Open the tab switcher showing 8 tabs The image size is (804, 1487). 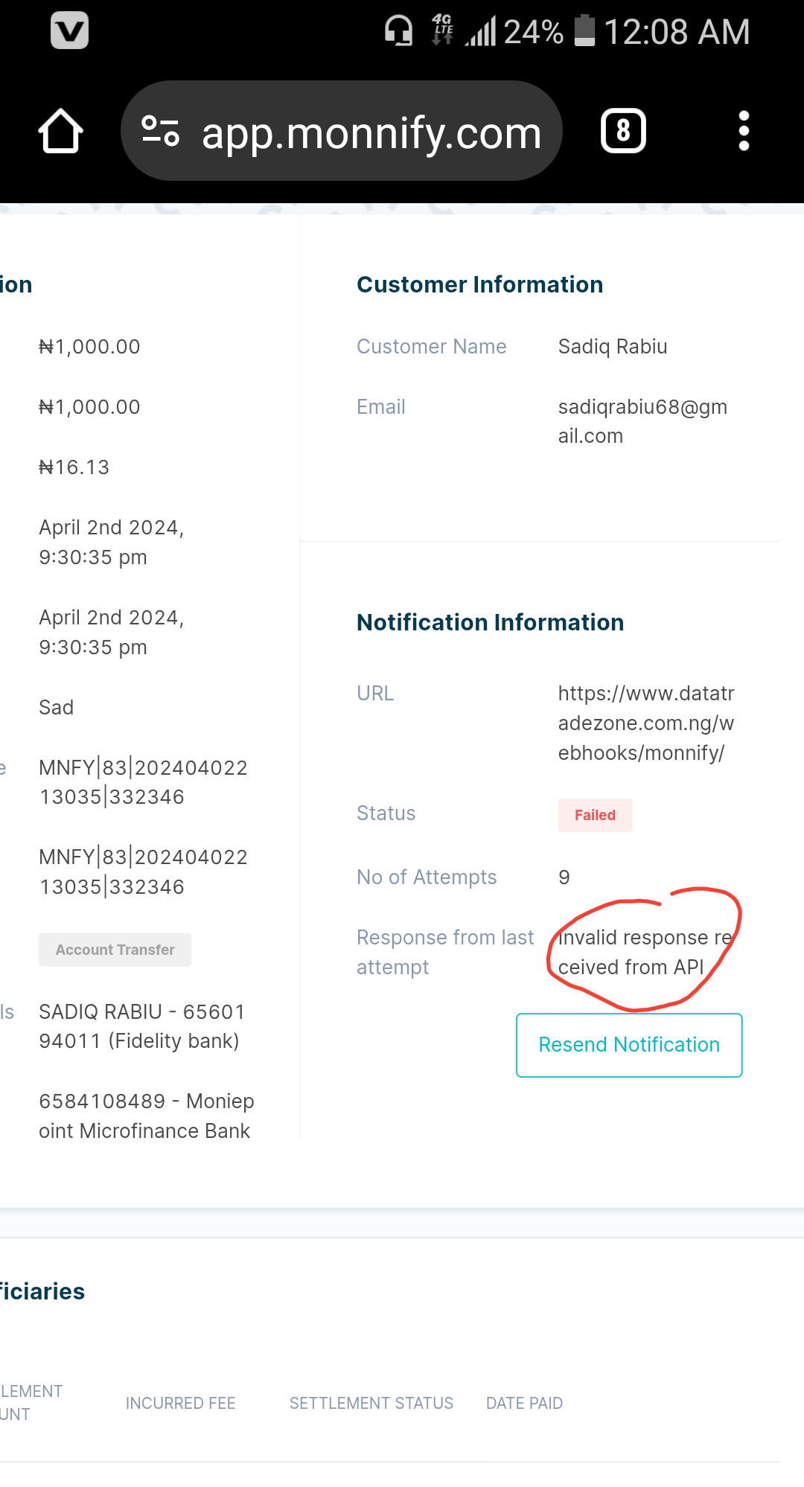pos(623,132)
